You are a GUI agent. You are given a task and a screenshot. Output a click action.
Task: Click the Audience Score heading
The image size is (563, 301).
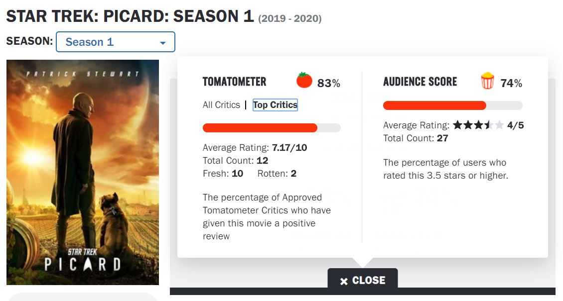[x=420, y=82]
